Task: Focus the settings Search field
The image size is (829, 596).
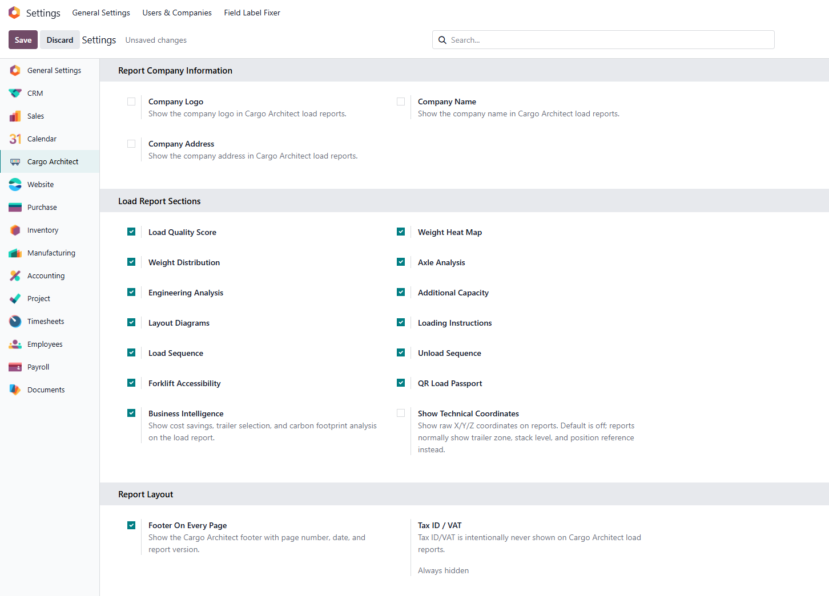Action: point(603,40)
